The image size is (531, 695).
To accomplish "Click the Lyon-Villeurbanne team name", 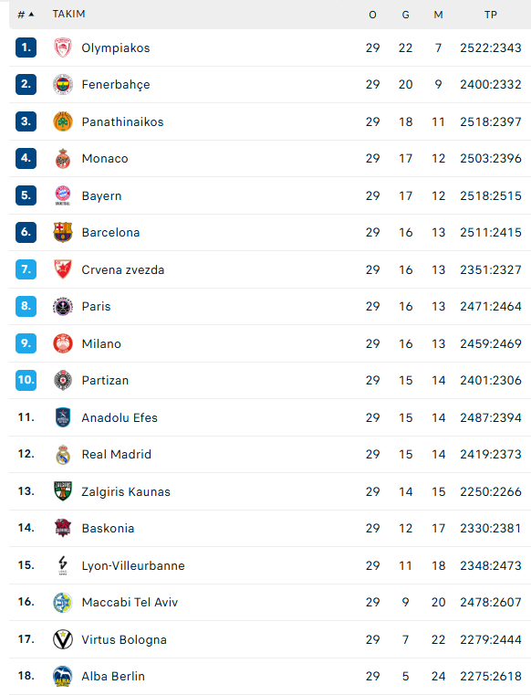I will [x=133, y=565].
